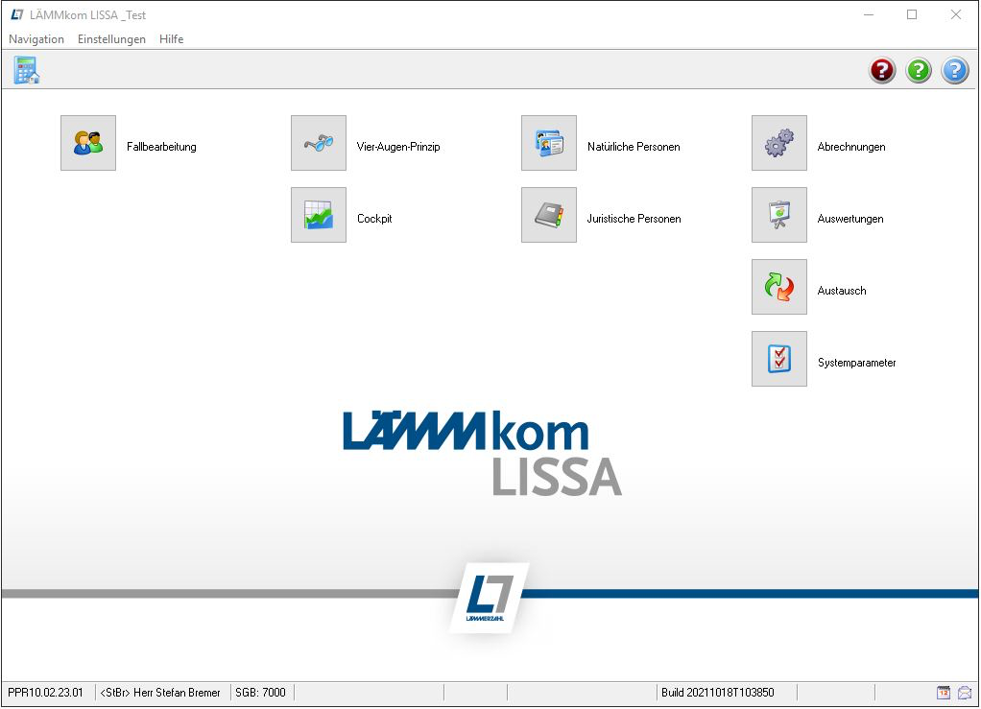
Task: Open the Austausch arrows icon
Action: pyautogui.click(x=778, y=286)
